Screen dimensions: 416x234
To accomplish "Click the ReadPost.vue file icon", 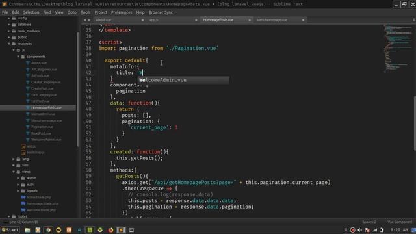I will [x=27, y=133].
